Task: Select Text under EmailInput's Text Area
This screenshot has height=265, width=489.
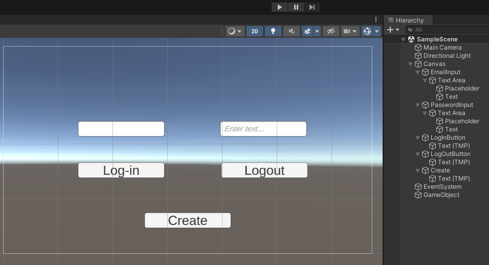Action: (451, 97)
